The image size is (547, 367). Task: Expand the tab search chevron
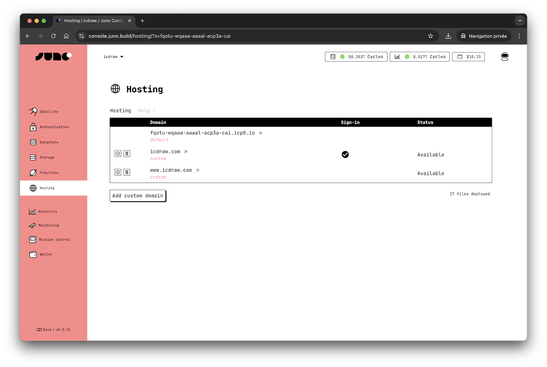click(x=520, y=21)
